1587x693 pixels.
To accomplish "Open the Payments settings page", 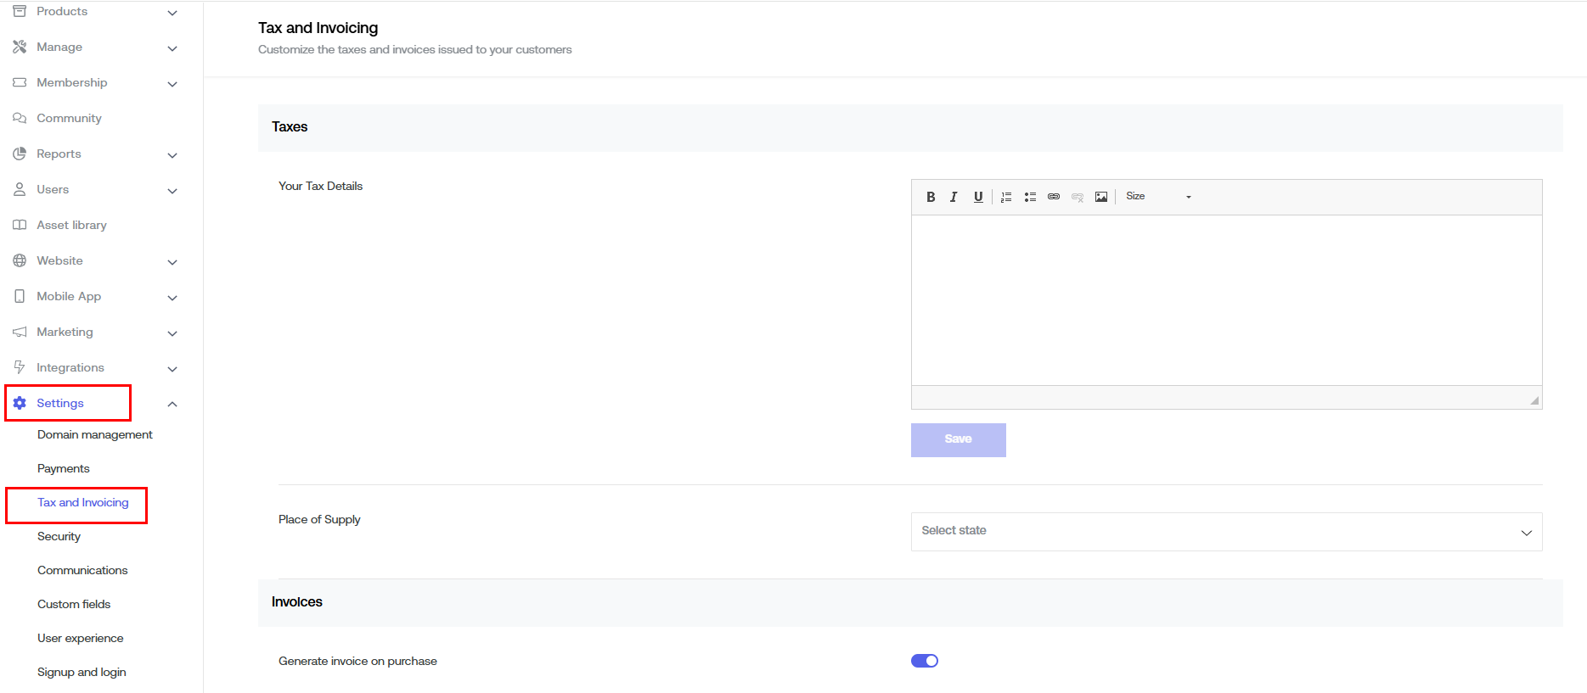I will click(x=64, y=468).
